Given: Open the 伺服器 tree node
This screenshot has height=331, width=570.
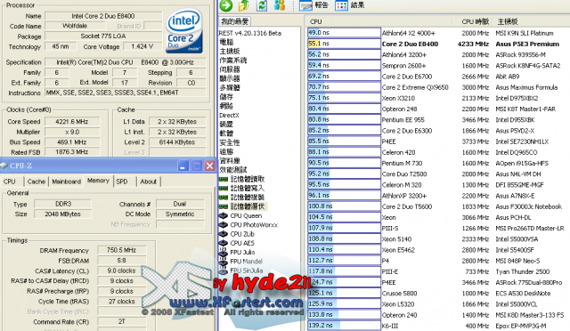Looking at the screenshot, I should point(230,69).
